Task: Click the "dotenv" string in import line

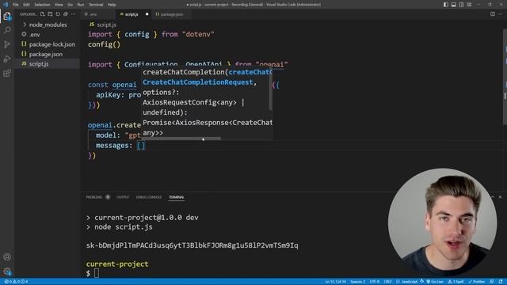Action: (x=198, y=34)
